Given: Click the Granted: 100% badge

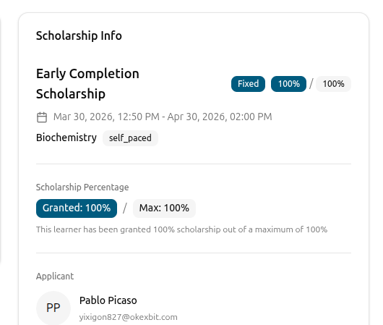Looking at the screenshot, I should (77, 208).
